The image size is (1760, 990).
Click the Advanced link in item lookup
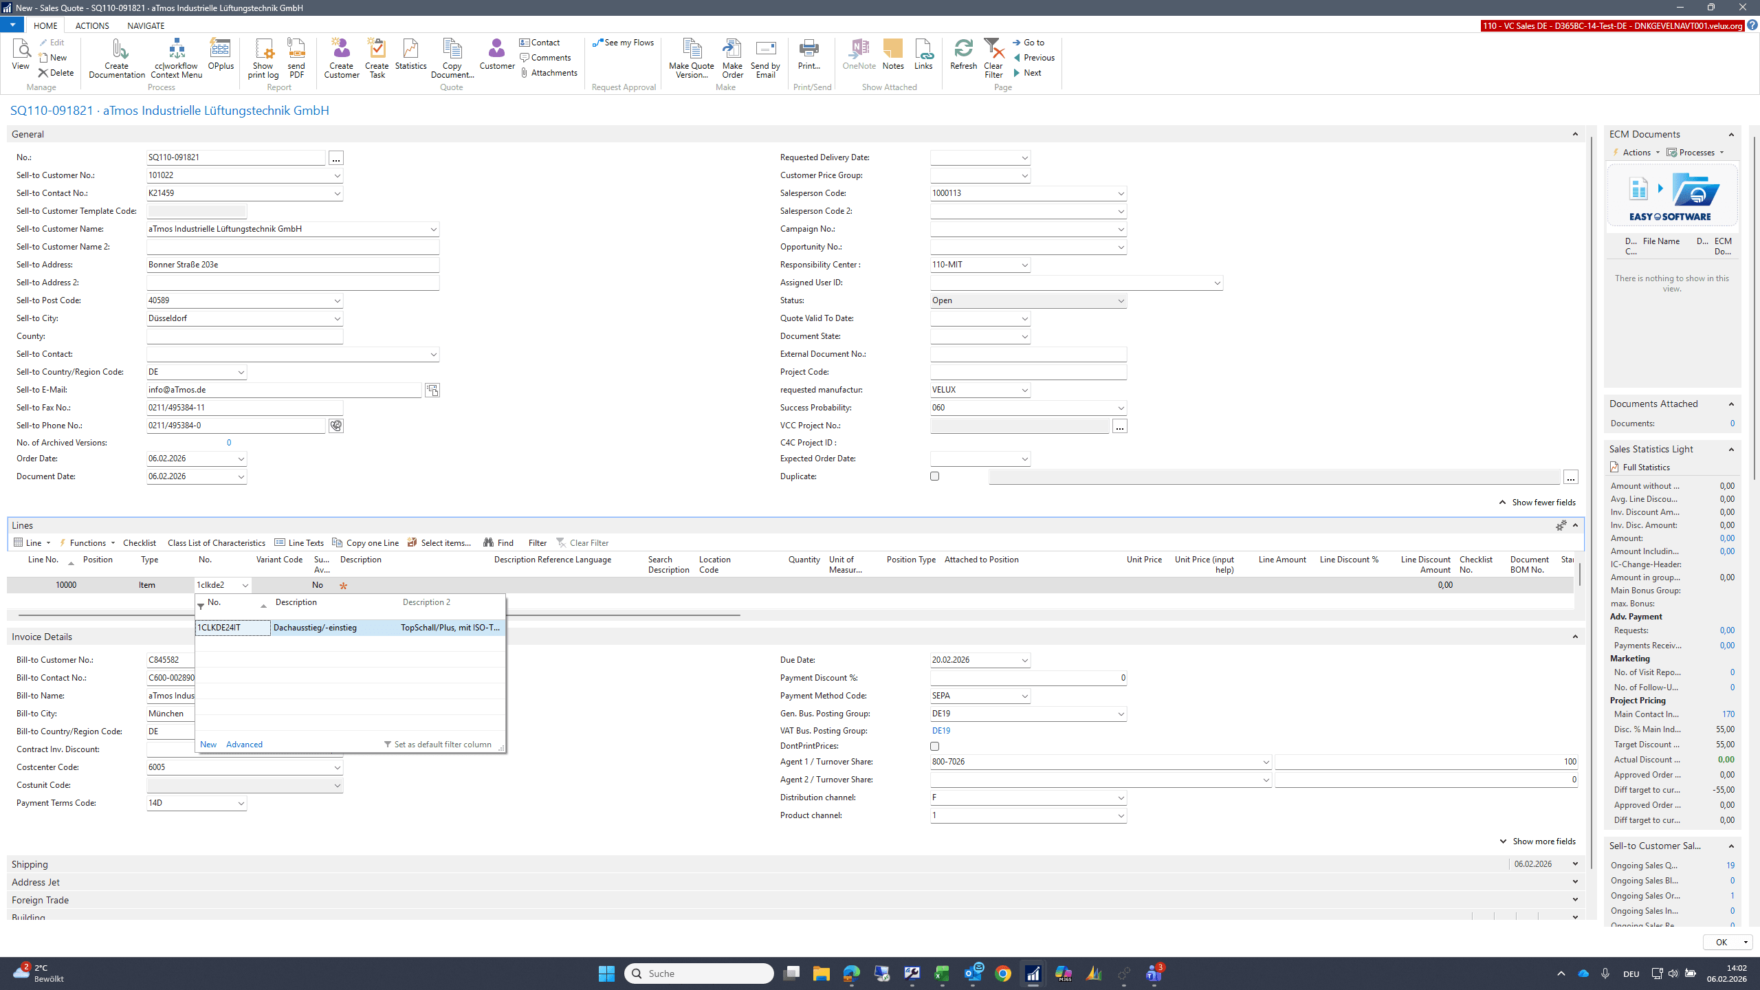tap(244, 744)
